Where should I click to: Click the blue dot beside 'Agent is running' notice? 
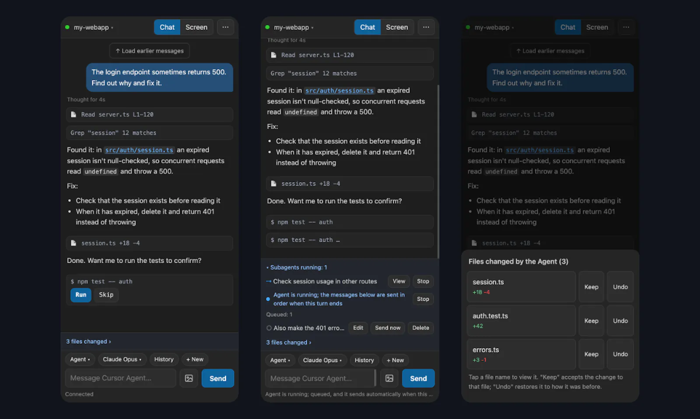coord(268,299)
